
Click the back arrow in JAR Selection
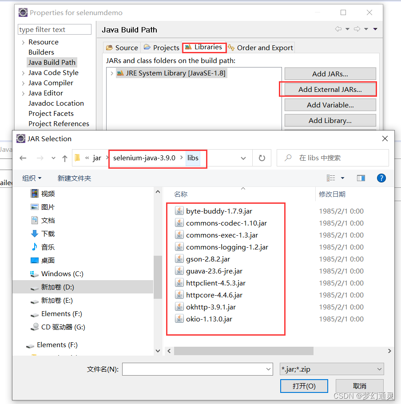23,158
